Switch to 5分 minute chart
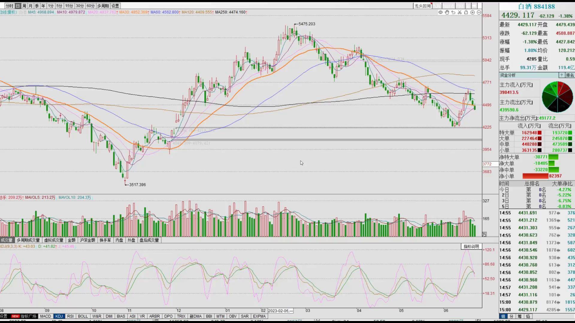Image resolution: width=575 pixels, height=323 pixels. pyautogui.click(x=59, y=6)
